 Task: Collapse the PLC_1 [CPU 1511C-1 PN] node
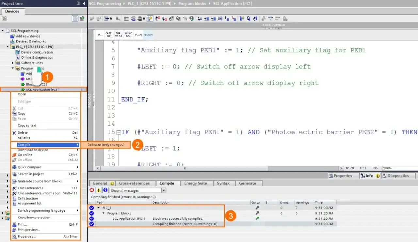(x=8, y=47)
